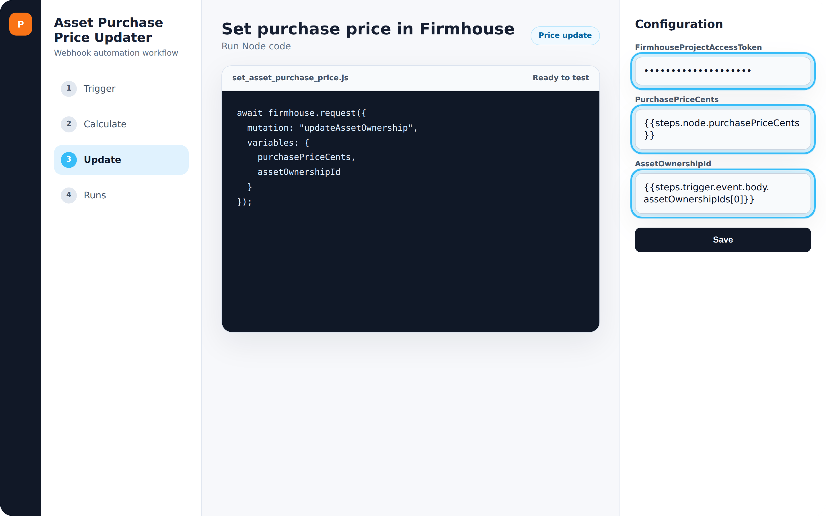Screen dimensions: 826x516
Task: Click the FirmhouseProjectAccessToken field label
Action: click(x=698, y=47)
